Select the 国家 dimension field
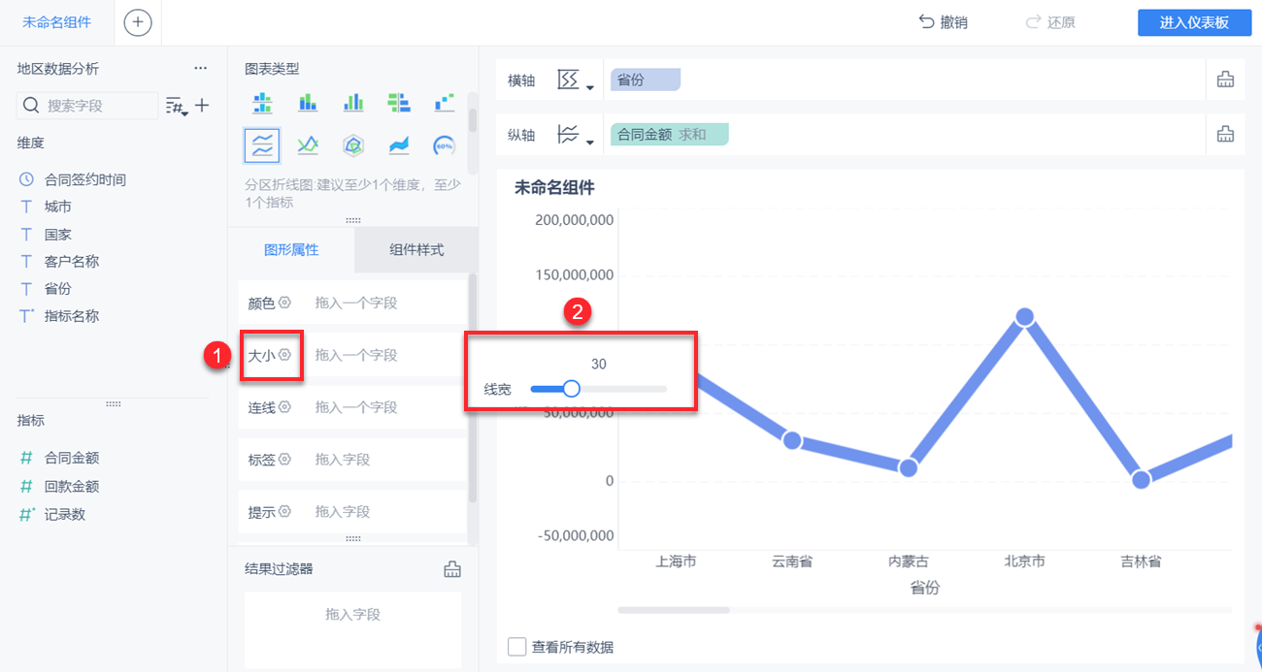Screen dimensions: 1262x672 pyautogui.click(x=46, y=234)
